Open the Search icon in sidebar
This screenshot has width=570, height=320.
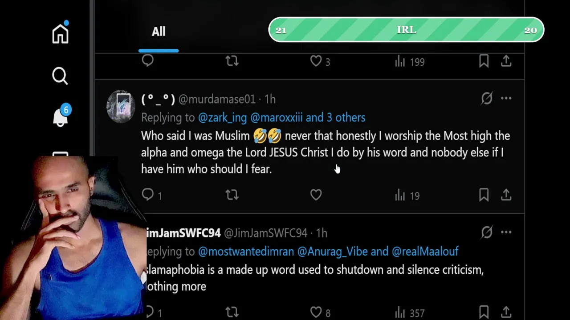click(60, 76)
